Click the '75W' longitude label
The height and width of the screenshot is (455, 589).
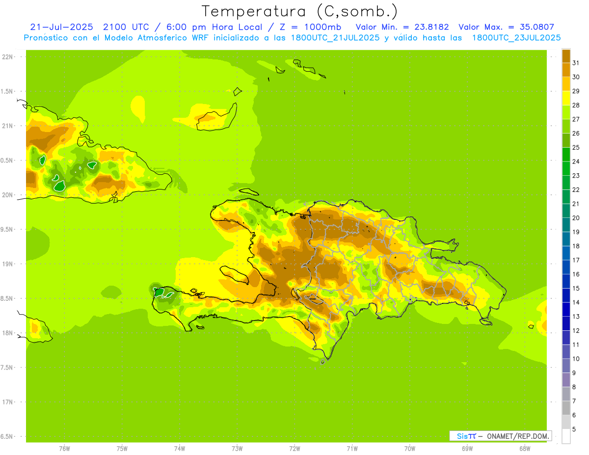[x=122, y=449]
